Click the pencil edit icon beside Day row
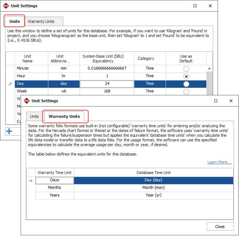Image resolution: width=239 pixels, height=236 pixels. coord(10,84)
